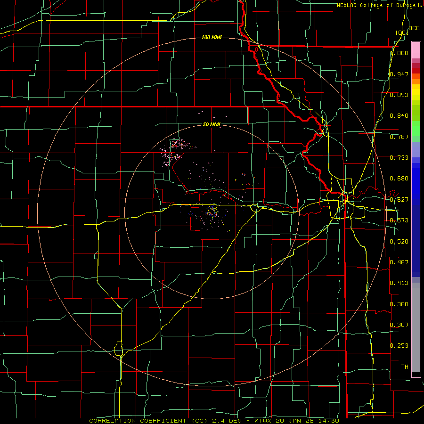Screen dimensions: 424x424
Task: Click the Correlation Coefficient KTWX caption text
Action: 214,421
